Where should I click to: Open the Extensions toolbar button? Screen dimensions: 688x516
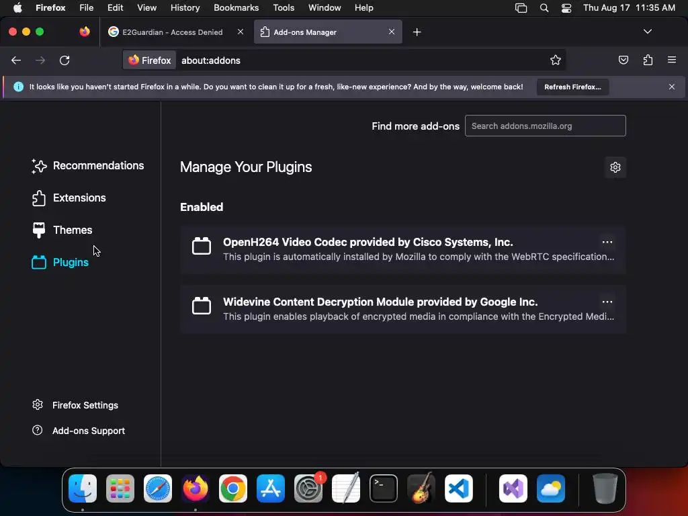click(648, 60)
